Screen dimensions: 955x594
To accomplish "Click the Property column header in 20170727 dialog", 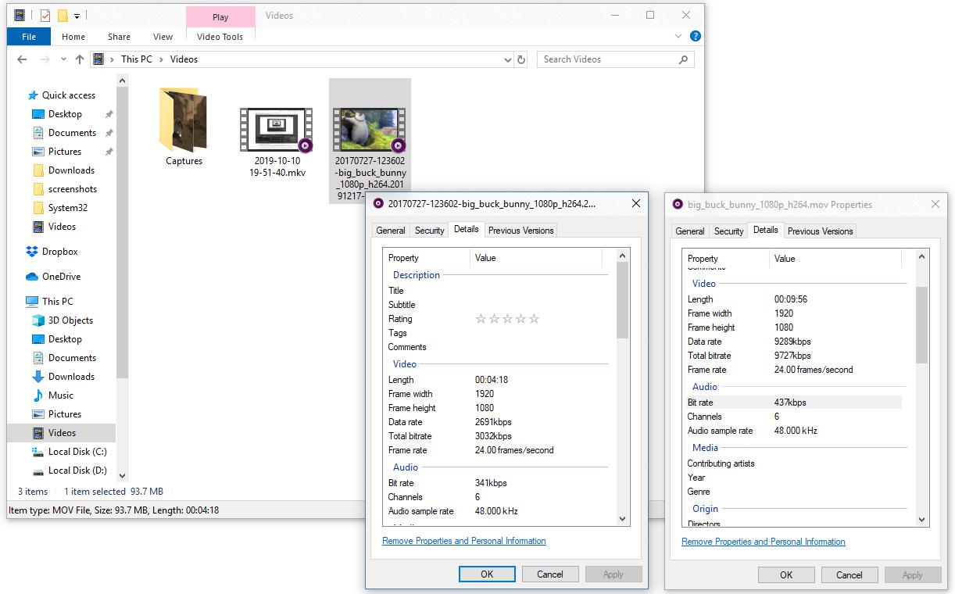I will (x=427, y=258).
